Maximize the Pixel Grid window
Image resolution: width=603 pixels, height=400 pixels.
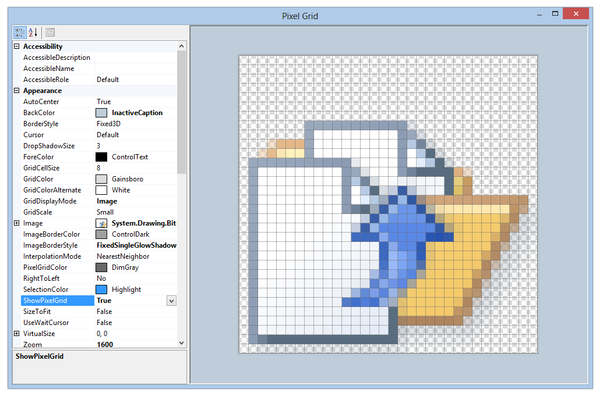[555, 13]
